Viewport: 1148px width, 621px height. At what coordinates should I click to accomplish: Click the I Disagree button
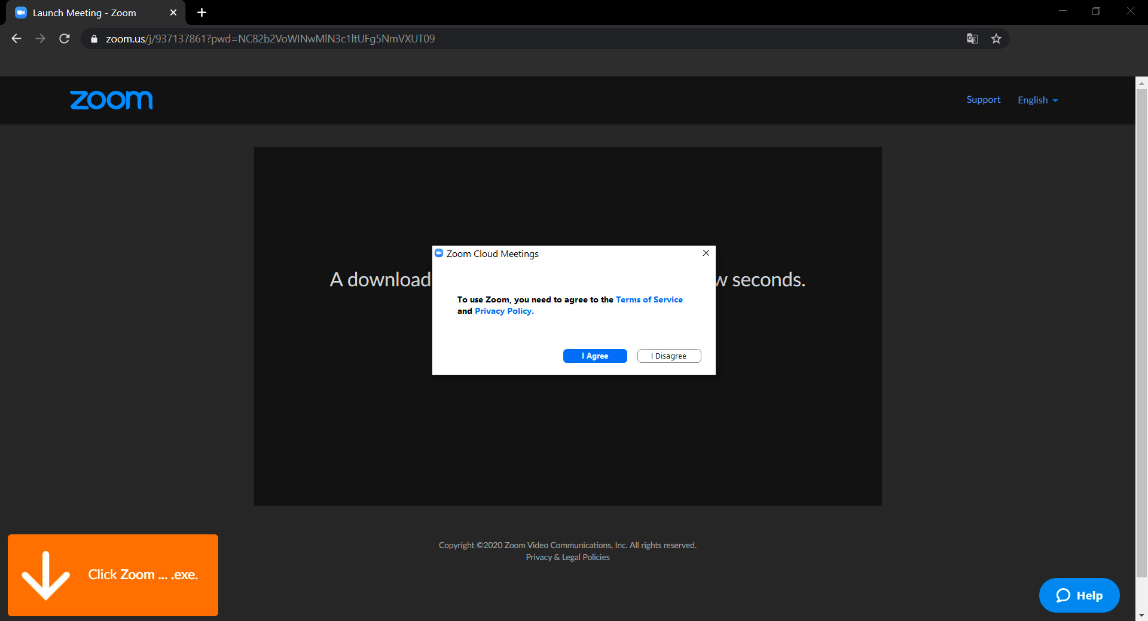click(x=669, y=356)
